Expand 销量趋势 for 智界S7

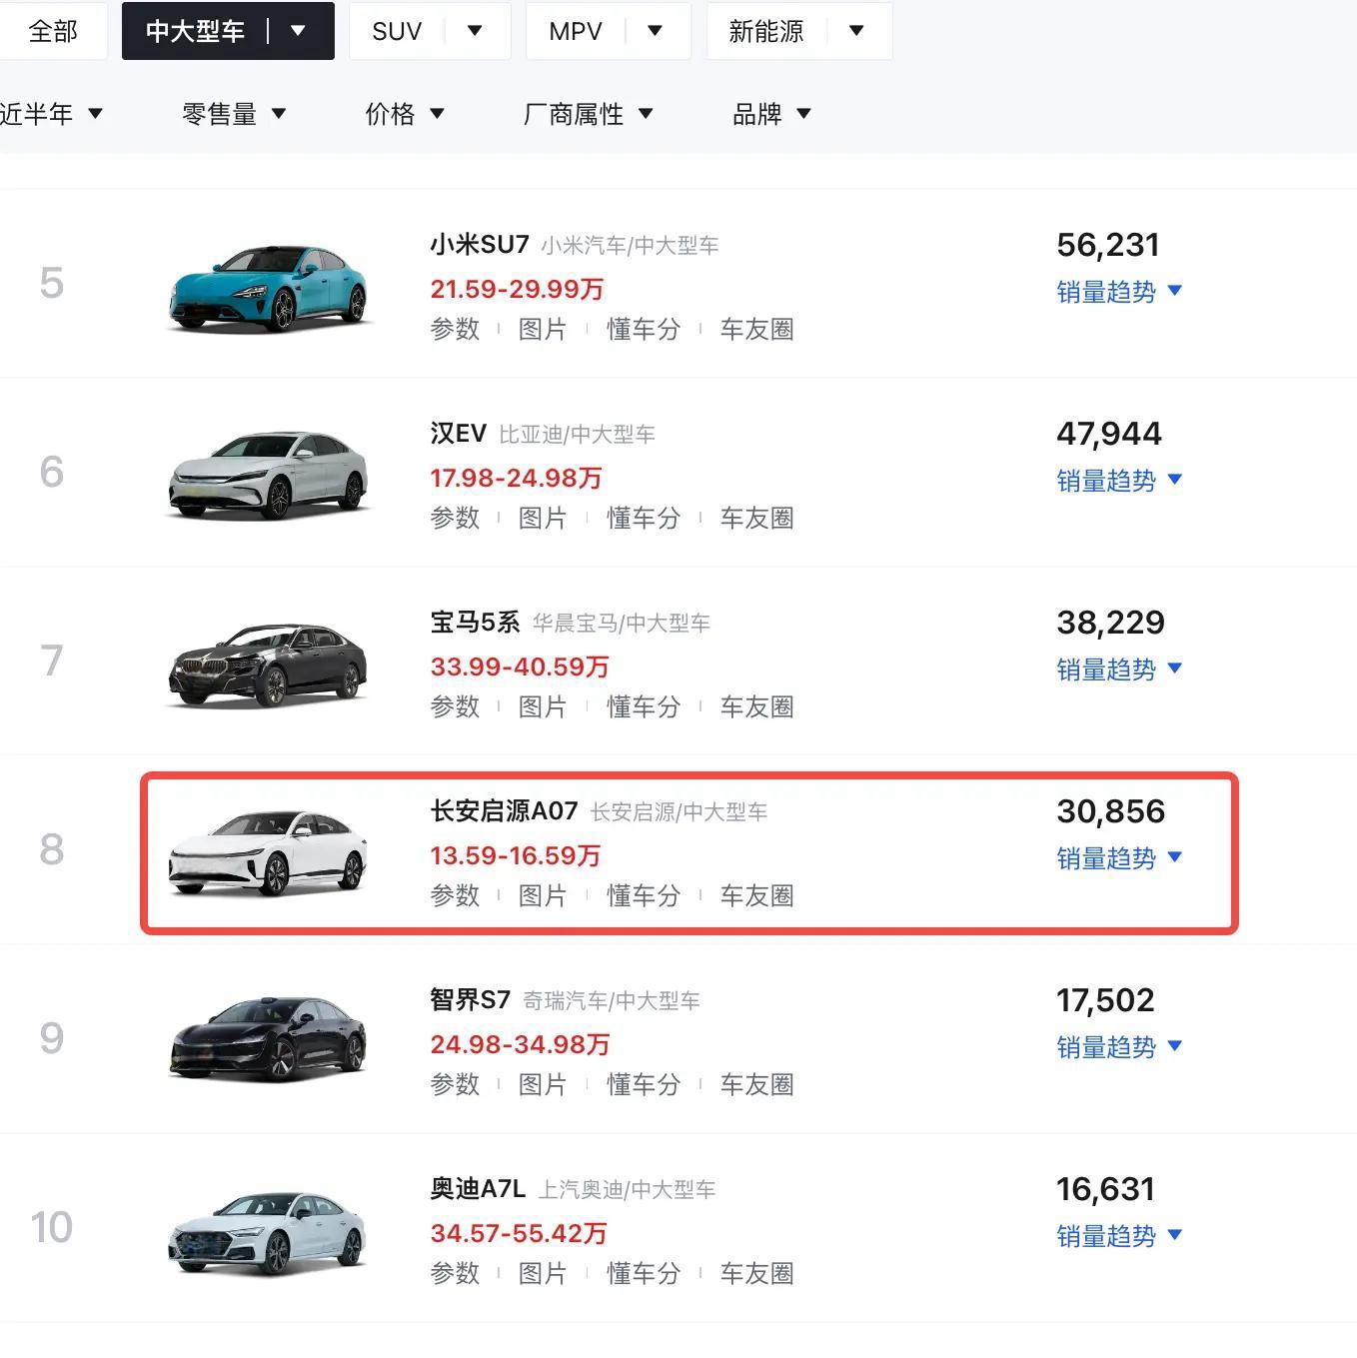point(1119,1047)
